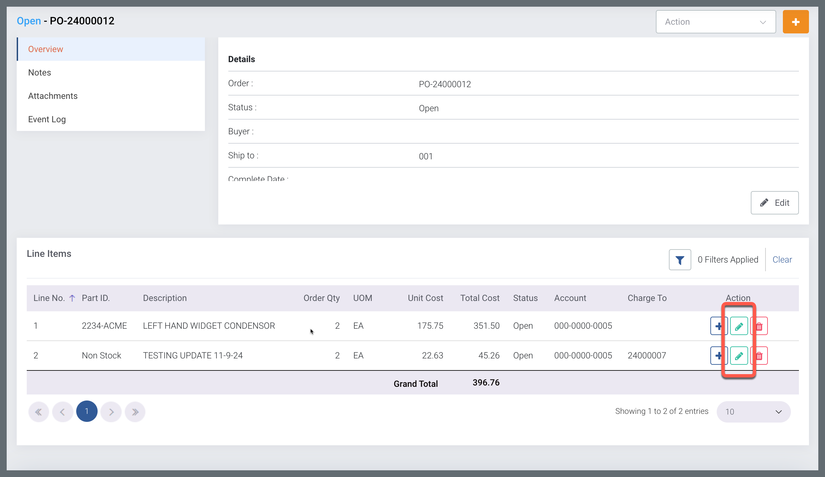The image size is (825, 477).
Task: Open the Action dropdown at top
Action: [715, 22]
